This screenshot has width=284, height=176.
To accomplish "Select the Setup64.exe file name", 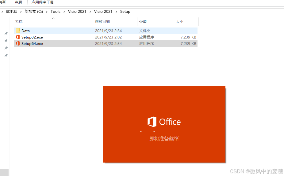I will coord(32,44).
